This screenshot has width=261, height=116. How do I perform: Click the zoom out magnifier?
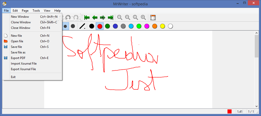(120, 17)
